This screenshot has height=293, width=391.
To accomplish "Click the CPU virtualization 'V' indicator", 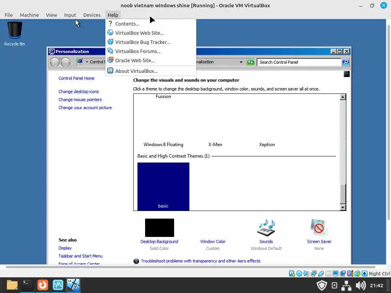I will point(350,274).
